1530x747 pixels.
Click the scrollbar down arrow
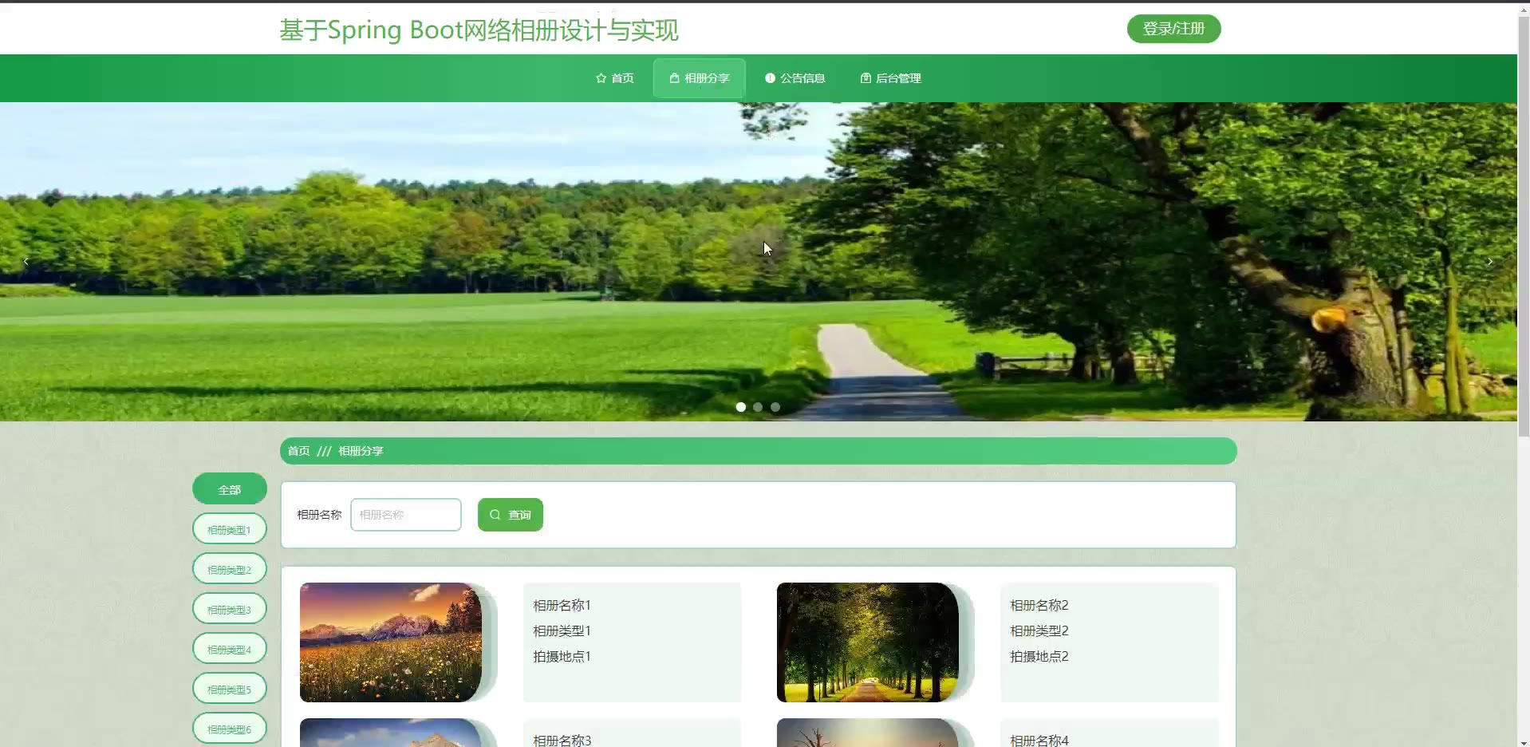(x=1524, y=741)
